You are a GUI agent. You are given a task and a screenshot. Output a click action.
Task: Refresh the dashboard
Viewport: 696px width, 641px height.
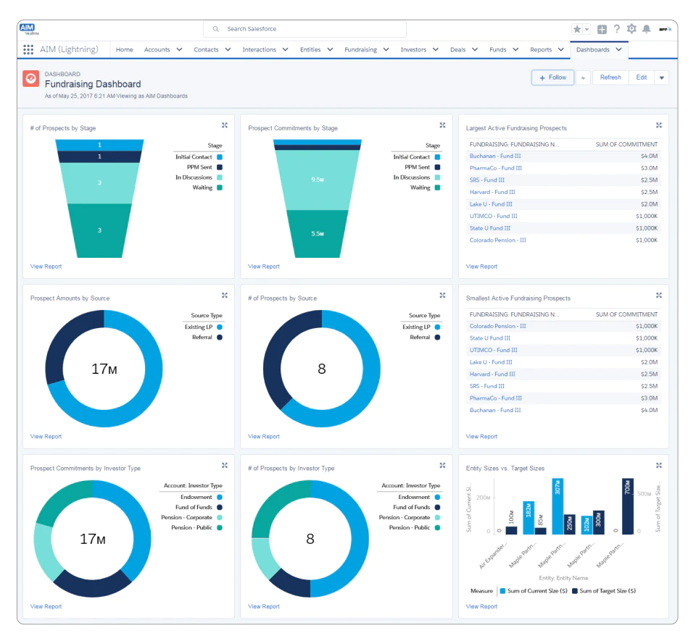click(610, 77)
